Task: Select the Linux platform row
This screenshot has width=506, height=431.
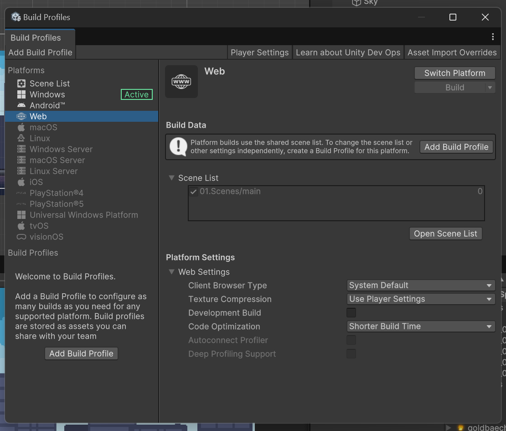Action: click(82, 138)
